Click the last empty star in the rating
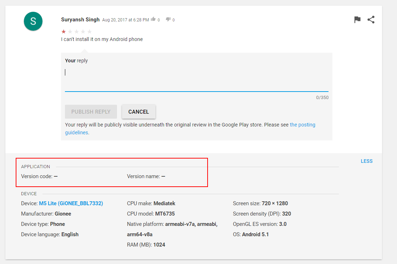397x264 pixels. pyautogui.click(x=90, y=31)
